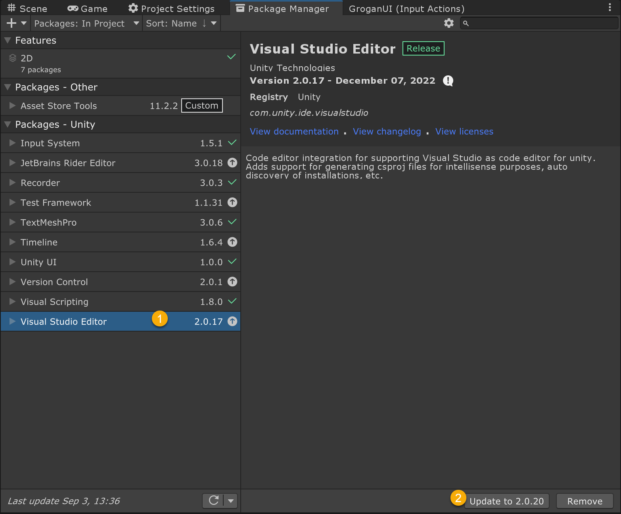Click the update arrow icon on Timeline
This screenshot has width=621, height=514.
coord(232,242)
